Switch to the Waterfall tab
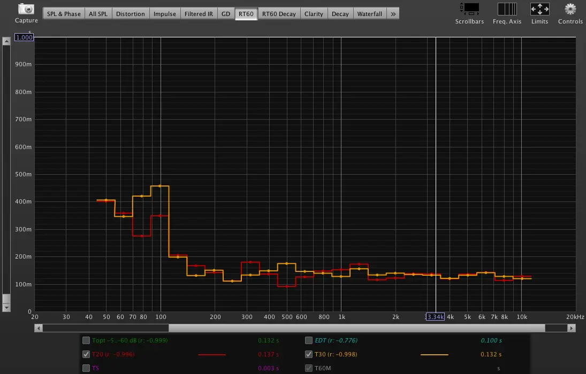Screen dimensions: 586x374 (369, 14)
